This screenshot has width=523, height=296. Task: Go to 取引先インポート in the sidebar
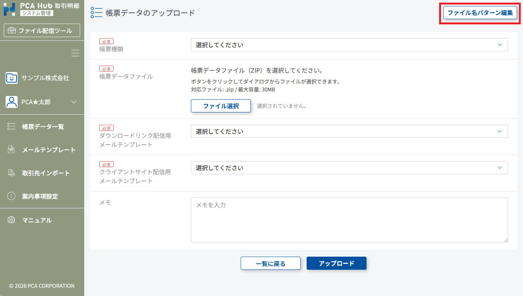coord(46,173)
